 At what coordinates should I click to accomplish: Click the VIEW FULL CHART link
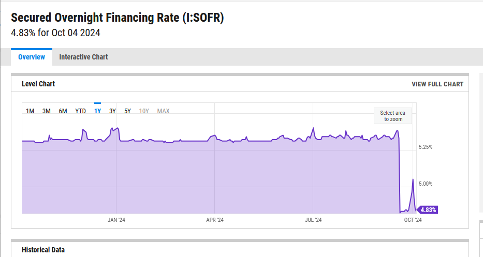click(x=437, y=84)
